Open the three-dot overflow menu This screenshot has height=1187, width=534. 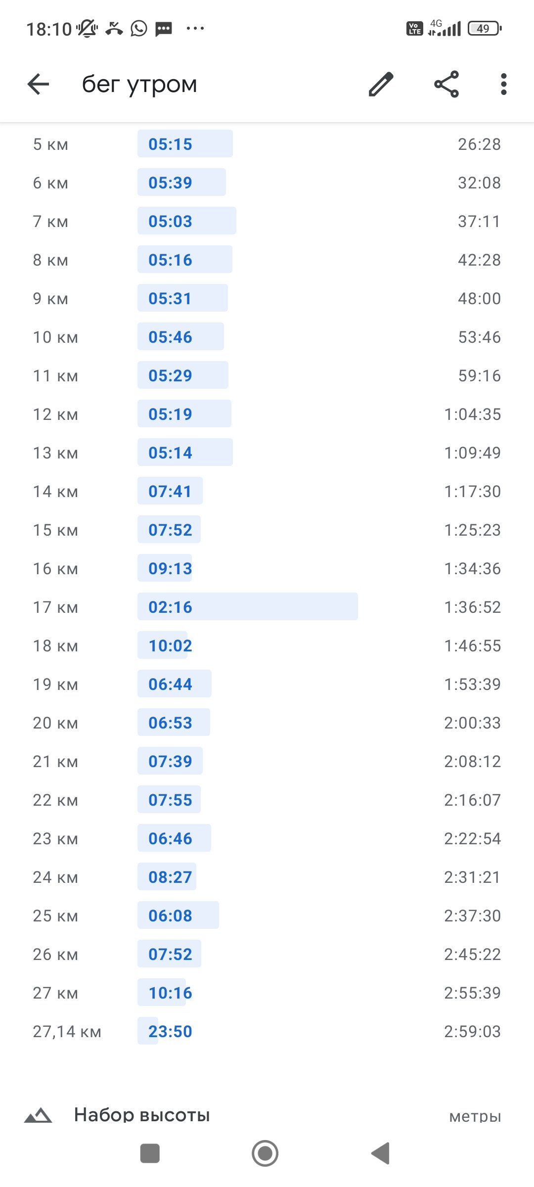503,84
